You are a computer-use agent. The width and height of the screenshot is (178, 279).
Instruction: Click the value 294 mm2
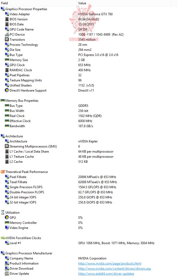tap(85, 50)
